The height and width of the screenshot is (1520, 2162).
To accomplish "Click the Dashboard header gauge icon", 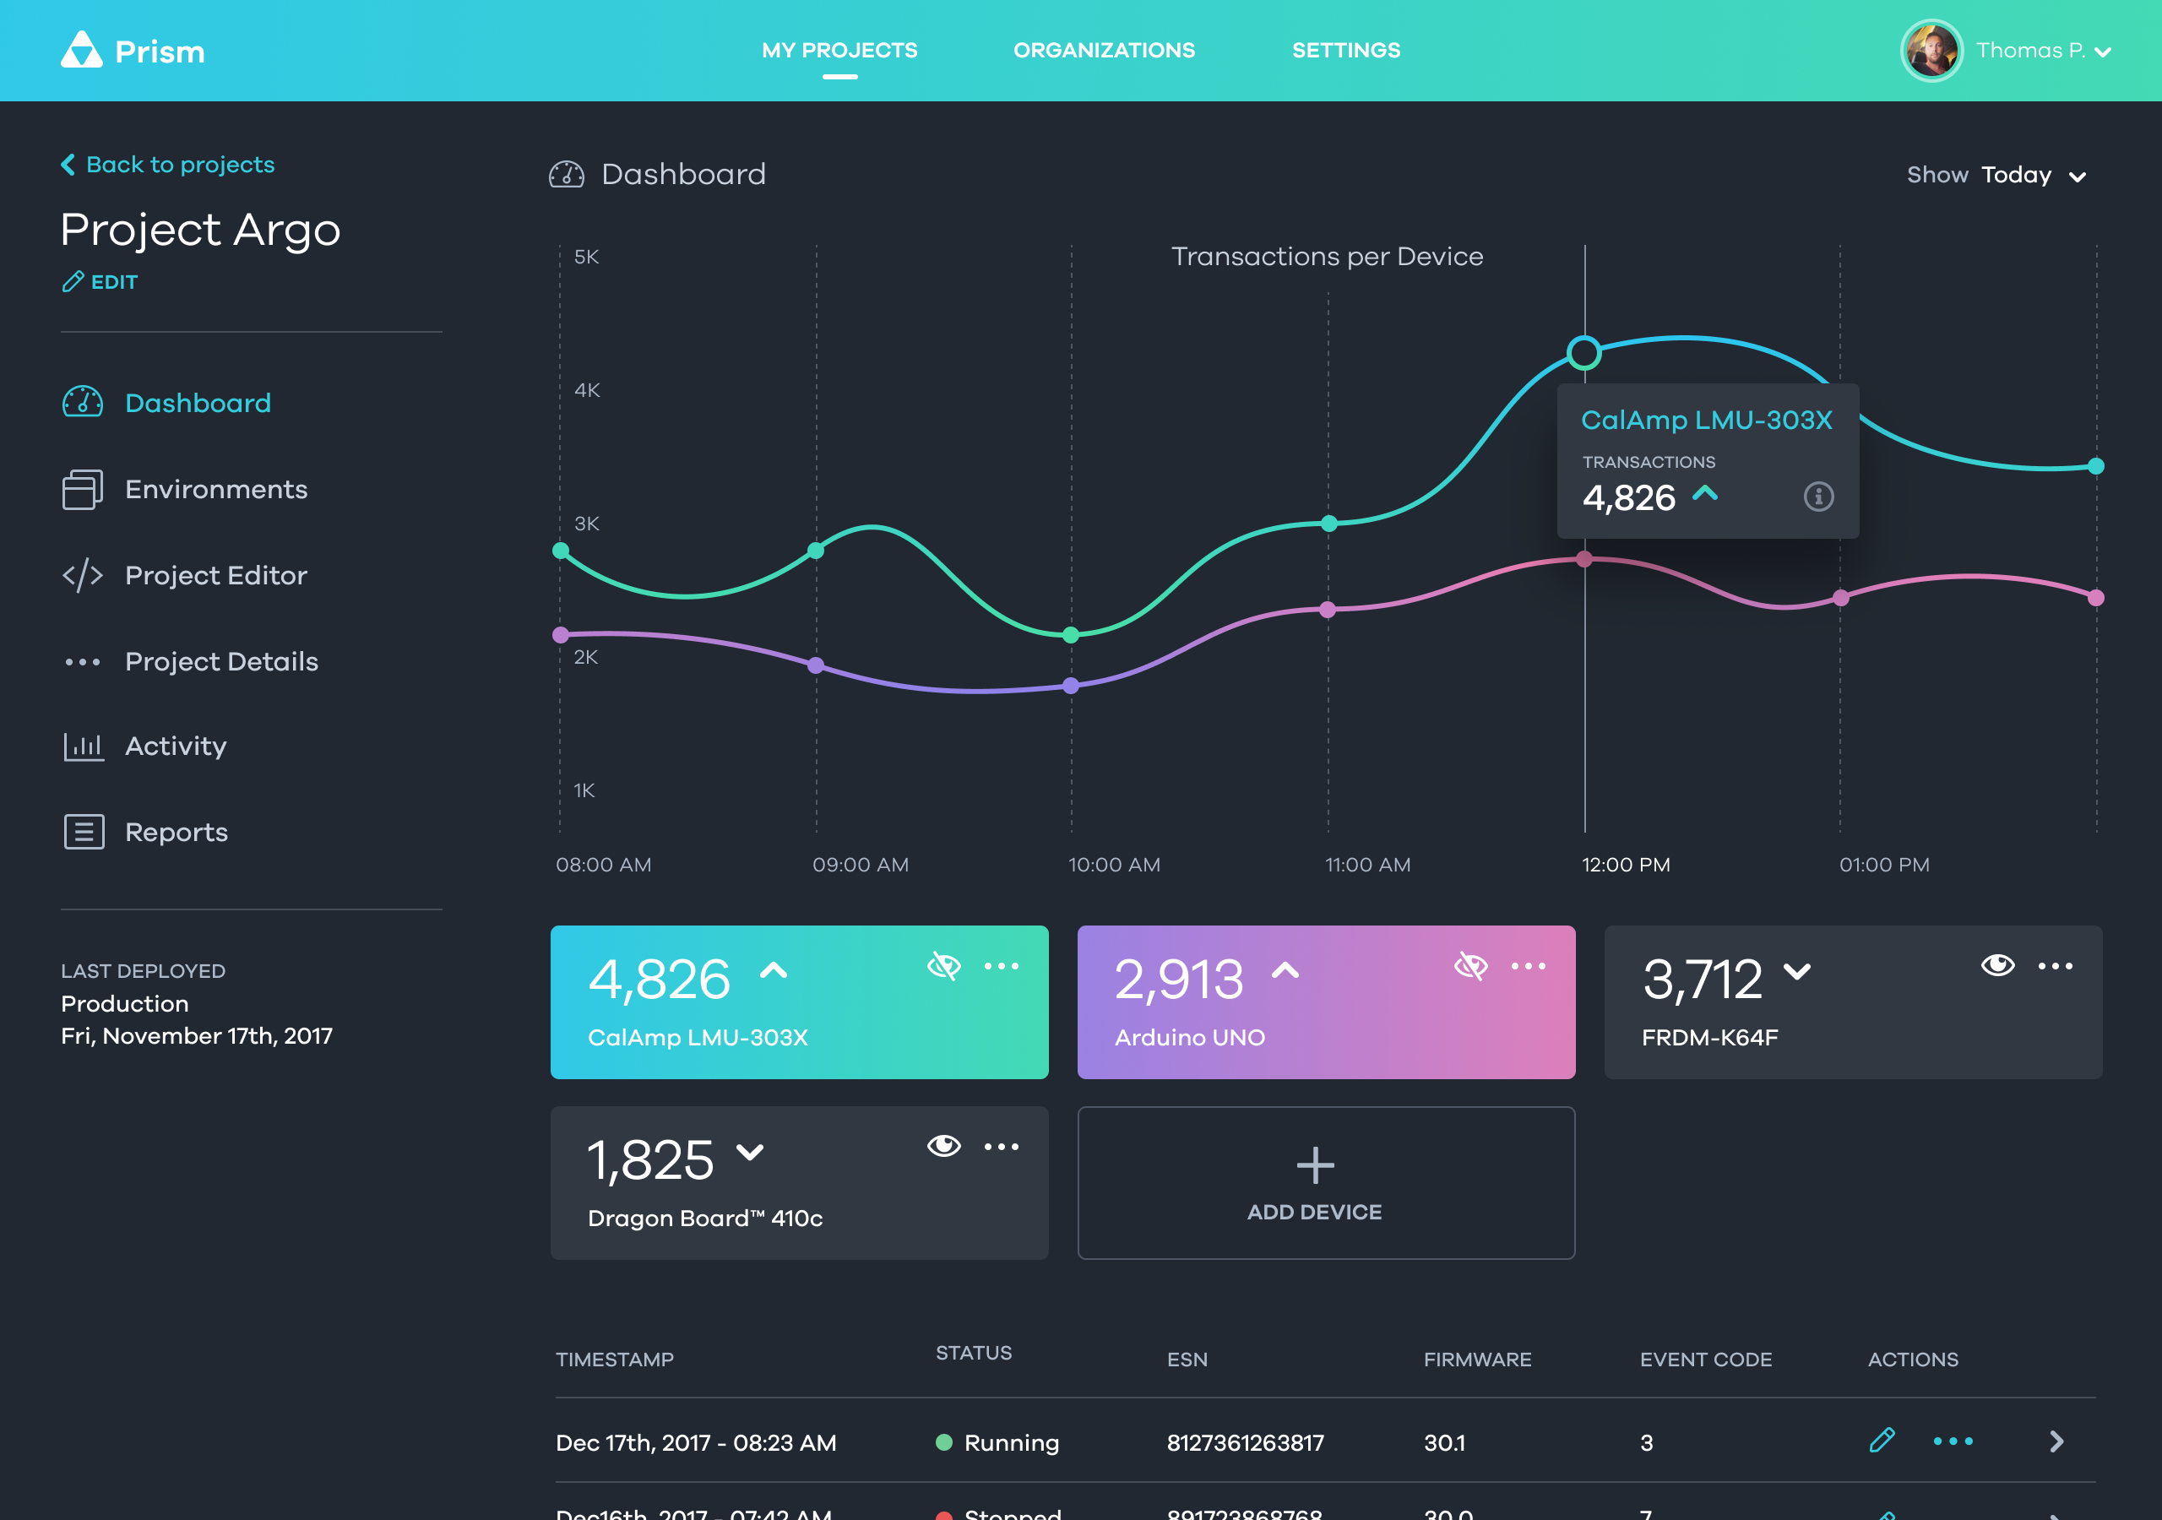I will pos(566,174).
